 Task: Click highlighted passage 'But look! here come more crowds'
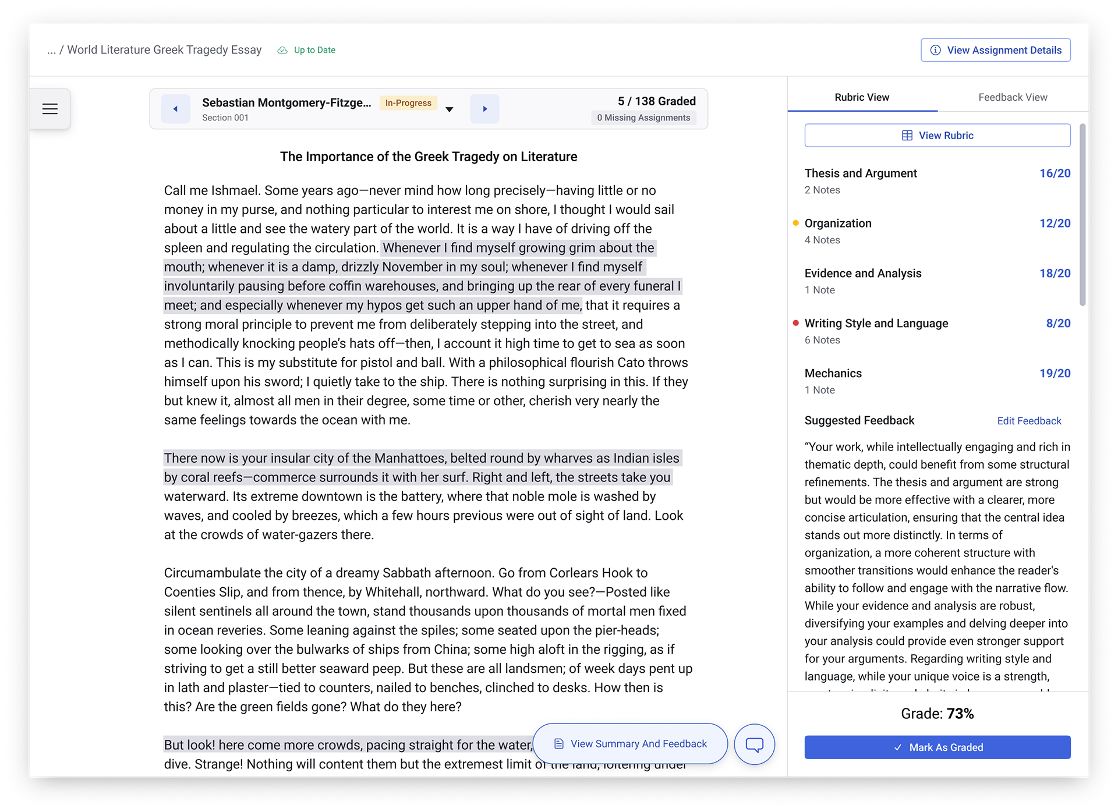[x=348, y=745]
